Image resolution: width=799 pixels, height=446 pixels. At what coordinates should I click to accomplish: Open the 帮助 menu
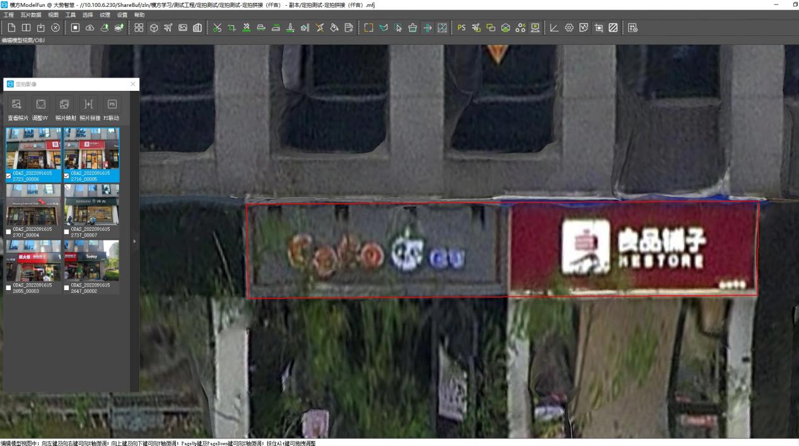coord(139,15)
